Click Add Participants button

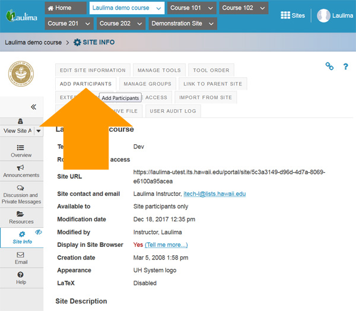pyautogui.click(x=85, y=84)
